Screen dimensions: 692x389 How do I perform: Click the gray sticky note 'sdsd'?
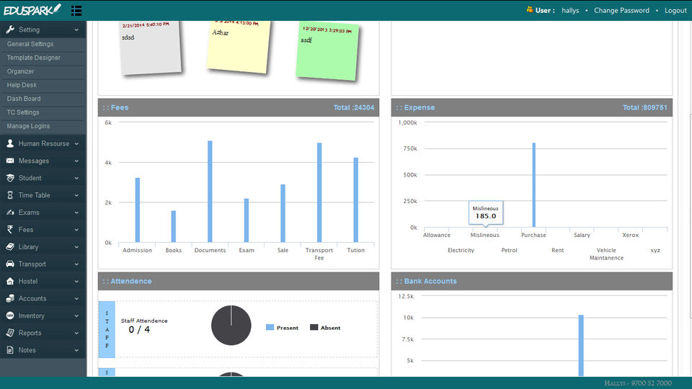(150, 48)
